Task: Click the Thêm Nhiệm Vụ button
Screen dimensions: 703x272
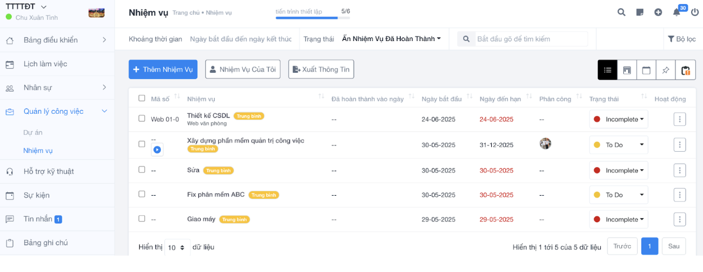Action: (x=163, y=70)
